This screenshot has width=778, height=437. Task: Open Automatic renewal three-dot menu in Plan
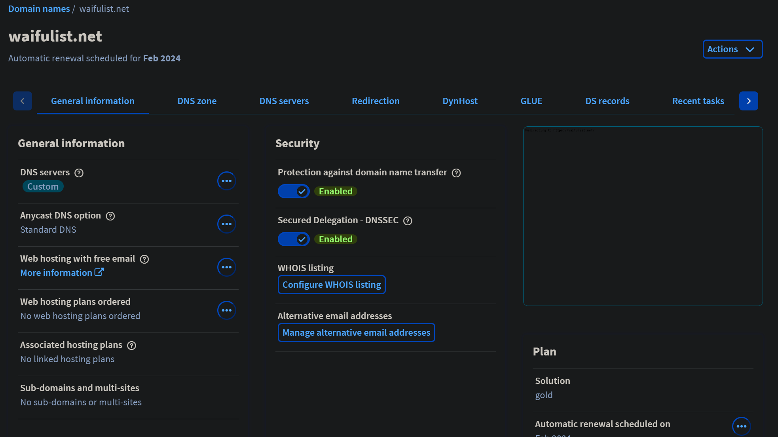[x=741, y=426]
